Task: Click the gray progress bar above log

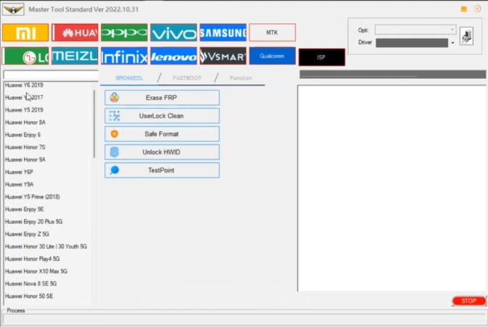Action: click(392, 74)
